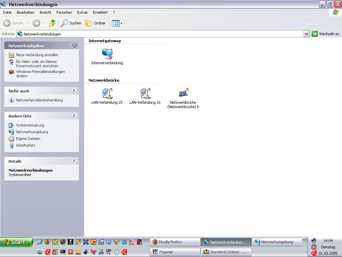Click the 14:04 system clock
342x257 pixels.
coord(328,241)
